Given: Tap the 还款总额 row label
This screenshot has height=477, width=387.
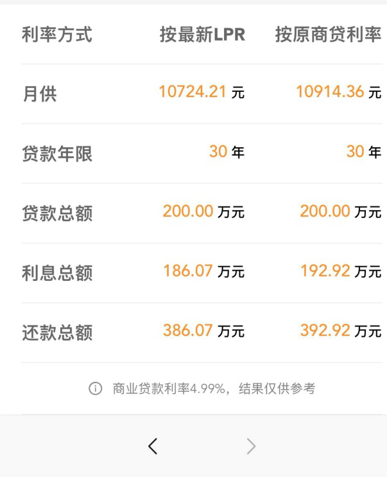Looking at the screenshot, I should point(57,333).
